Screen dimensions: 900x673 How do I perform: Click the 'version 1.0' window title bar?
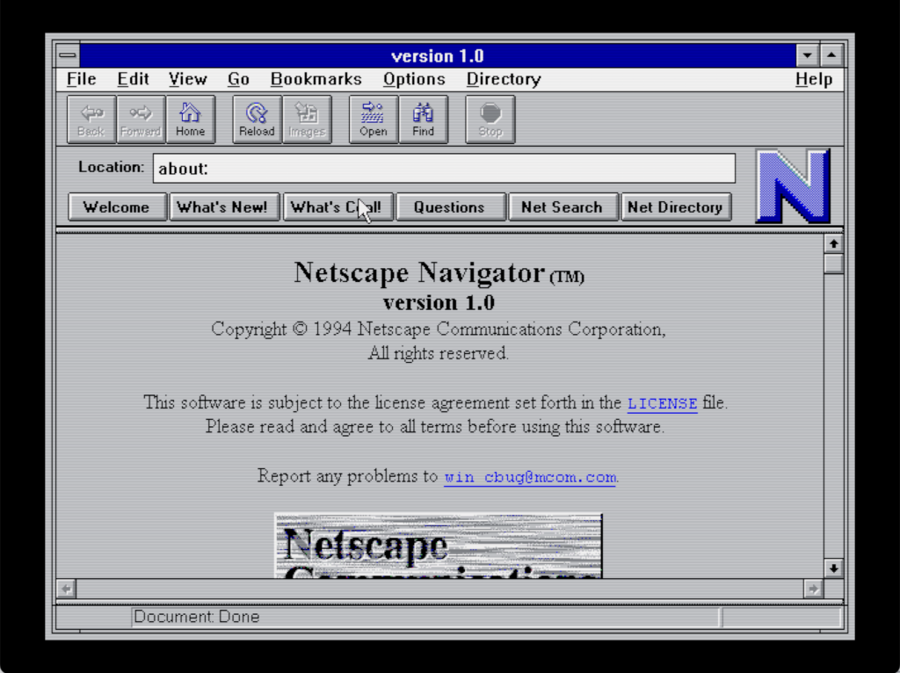pos(438,55)
